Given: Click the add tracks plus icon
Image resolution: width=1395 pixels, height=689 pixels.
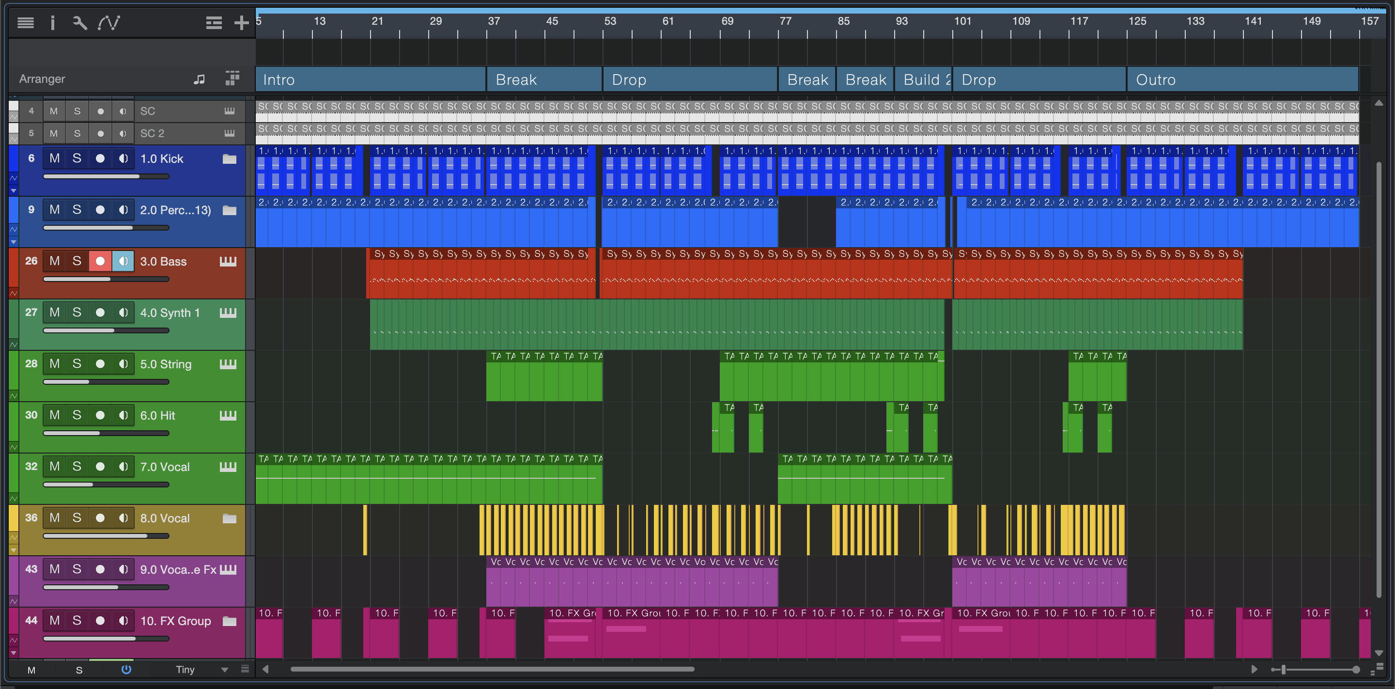Looking at the screenshot, I should pyautogui.click(x=242, y=23).
